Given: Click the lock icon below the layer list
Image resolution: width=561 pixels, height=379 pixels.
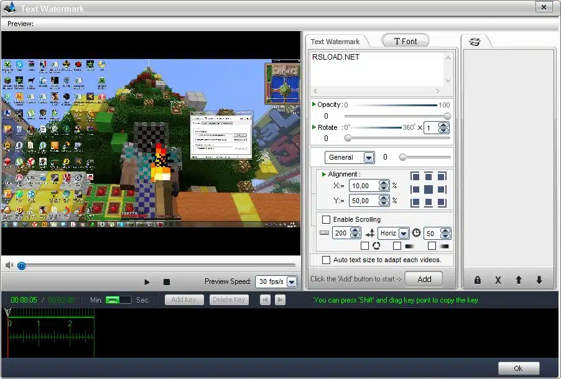Looking at the screenshot, I should [477, 280].
